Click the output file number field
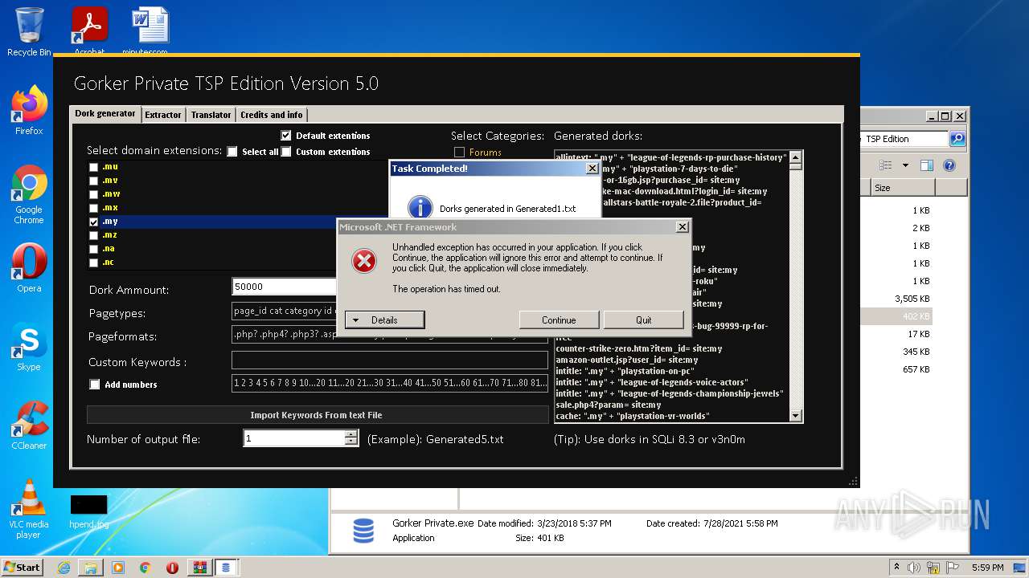The width and height of the screenshot is (1029, 578). pyautogui.click(x=294, y=438)
